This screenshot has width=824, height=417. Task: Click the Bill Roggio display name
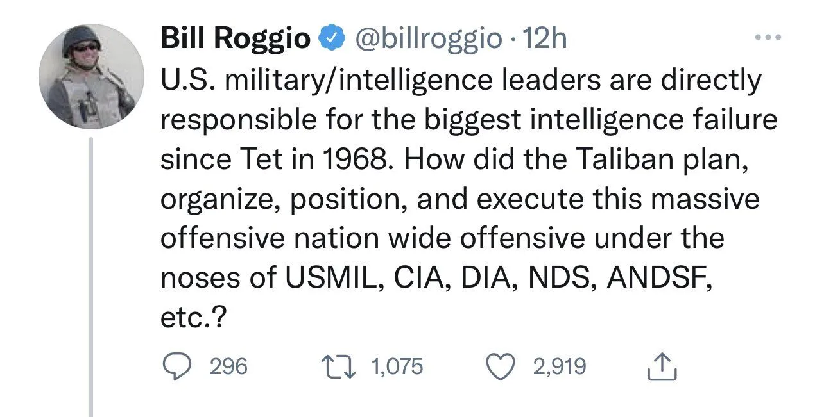235,39
